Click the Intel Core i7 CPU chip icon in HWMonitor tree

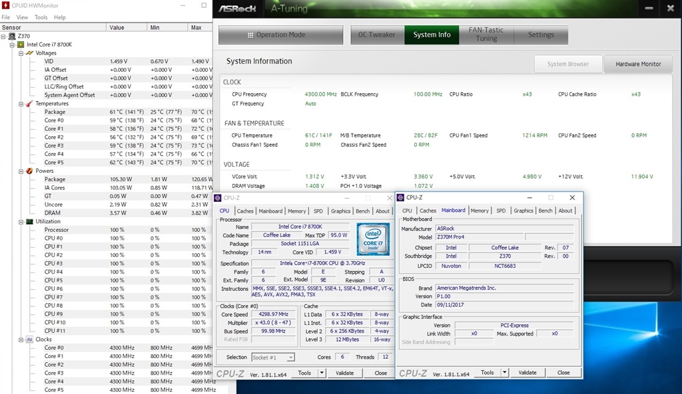[21, 45]
